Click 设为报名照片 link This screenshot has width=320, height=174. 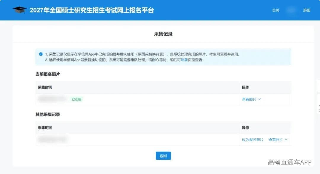coord(253,140)
